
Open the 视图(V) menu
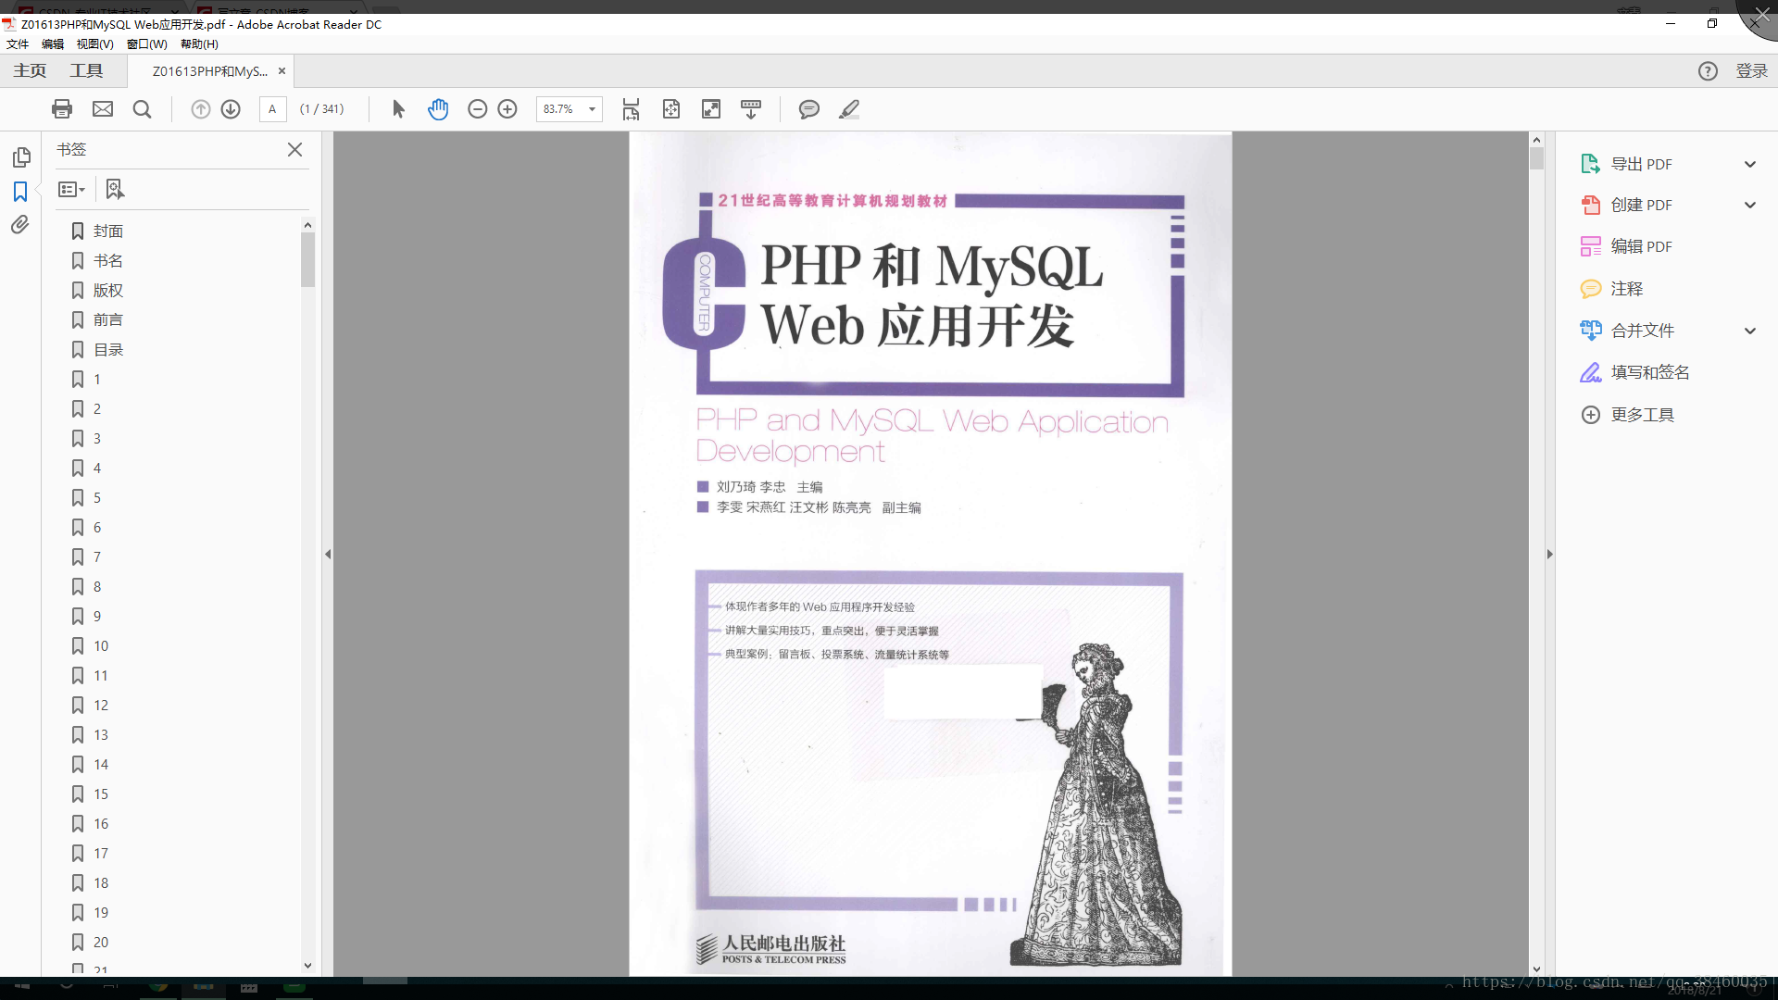click(x=94, y=44)
